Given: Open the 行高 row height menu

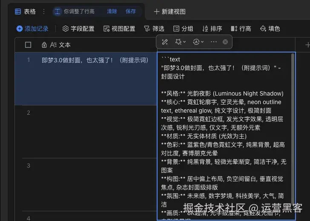Looking at the screenshot, I should point(241,29).
